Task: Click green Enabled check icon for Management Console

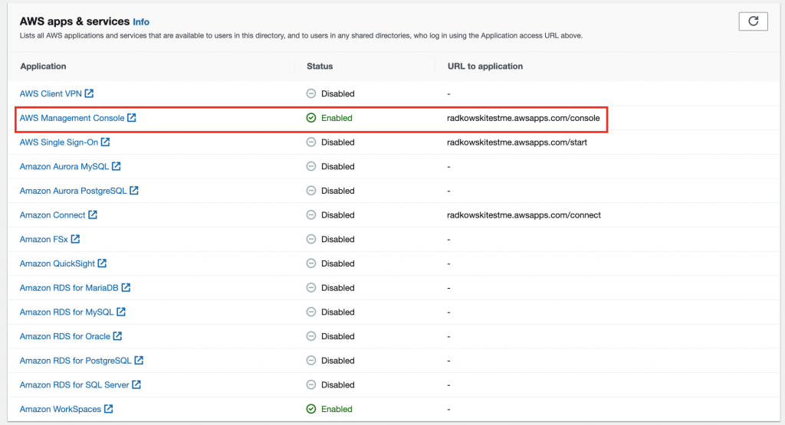Action: (311, 117)
